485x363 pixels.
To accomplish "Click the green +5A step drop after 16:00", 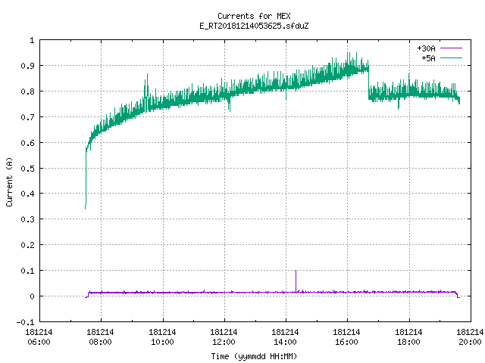I will tap(369, 83).
